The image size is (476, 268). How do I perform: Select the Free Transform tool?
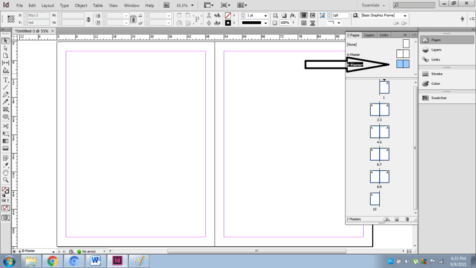(6, 134)
